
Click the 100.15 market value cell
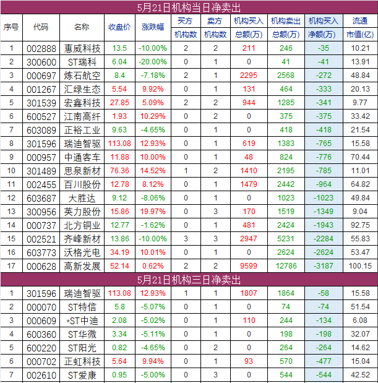(360, 266)
